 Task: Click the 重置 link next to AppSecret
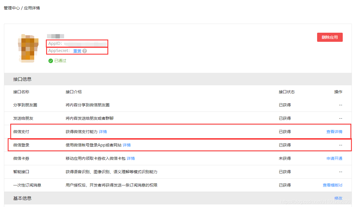click(77, 51)
